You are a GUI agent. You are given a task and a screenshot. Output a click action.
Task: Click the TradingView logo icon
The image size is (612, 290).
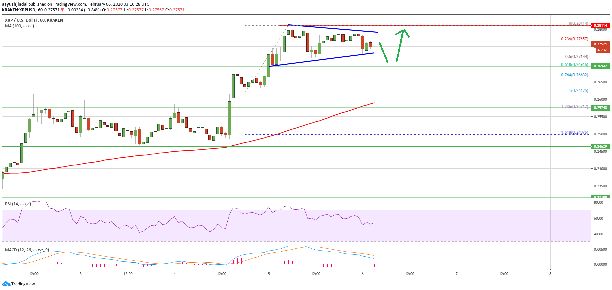coord(6,284)
